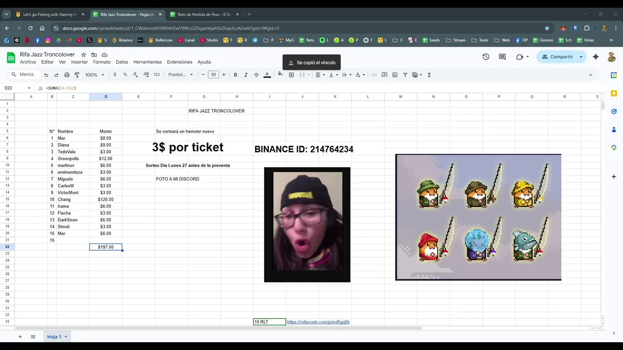The height and width of the screenshot is (350, 623).
Task: Toggle bold formatting
Action: click(x=235, y=75)
